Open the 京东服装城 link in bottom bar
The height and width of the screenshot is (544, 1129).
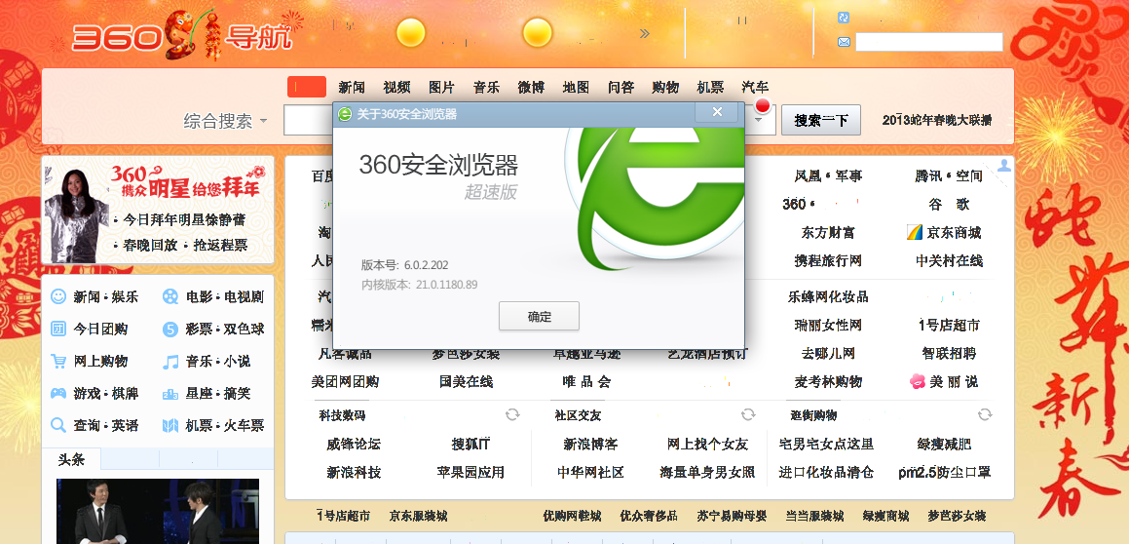click(418, 516)
